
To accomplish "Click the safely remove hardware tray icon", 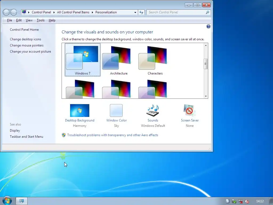I will pos(234,201).
